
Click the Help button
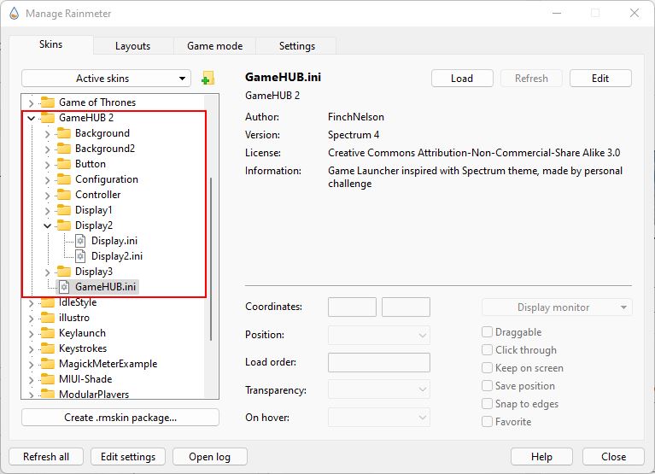[x=541, y=457]
